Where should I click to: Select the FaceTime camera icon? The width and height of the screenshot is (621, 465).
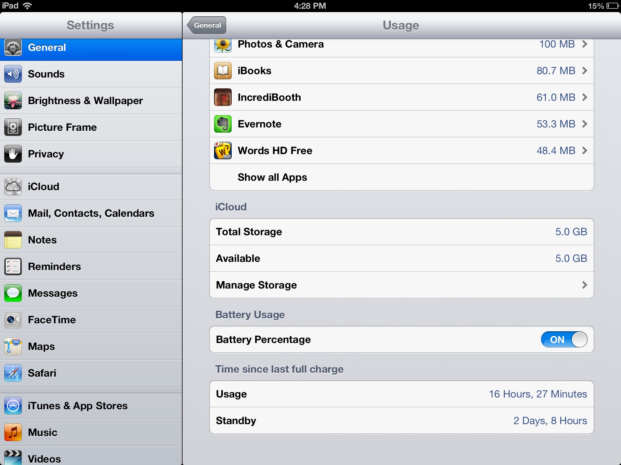tap(13, 320)
